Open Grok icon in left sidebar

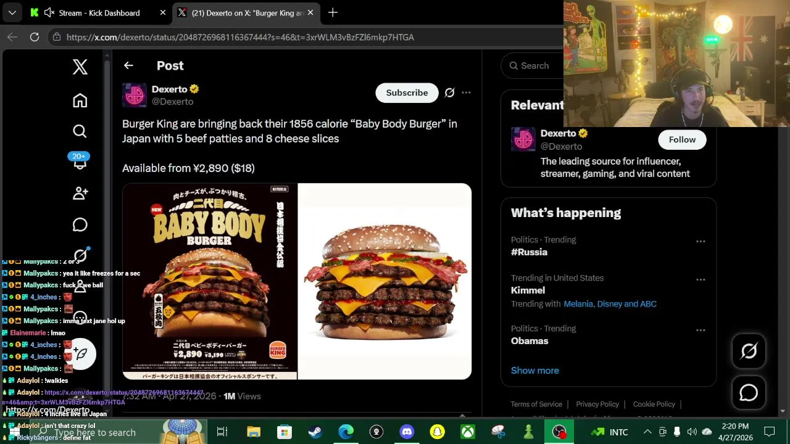[81, 255]
